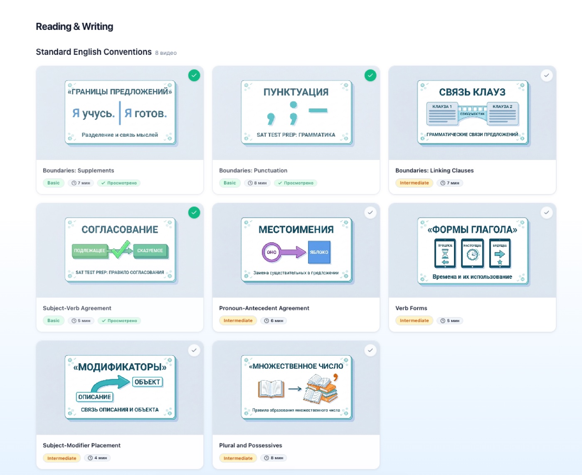Toggle watched checkmark on Boundaries: Punctuation card

[x=370, y=75]
